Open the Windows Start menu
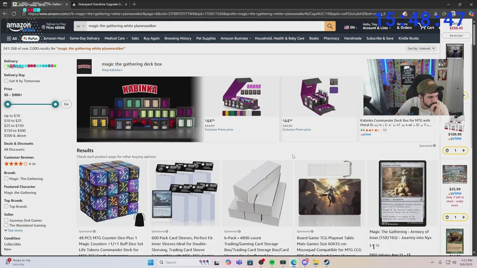This screenshot has width=477, height=268. point(151,262)
